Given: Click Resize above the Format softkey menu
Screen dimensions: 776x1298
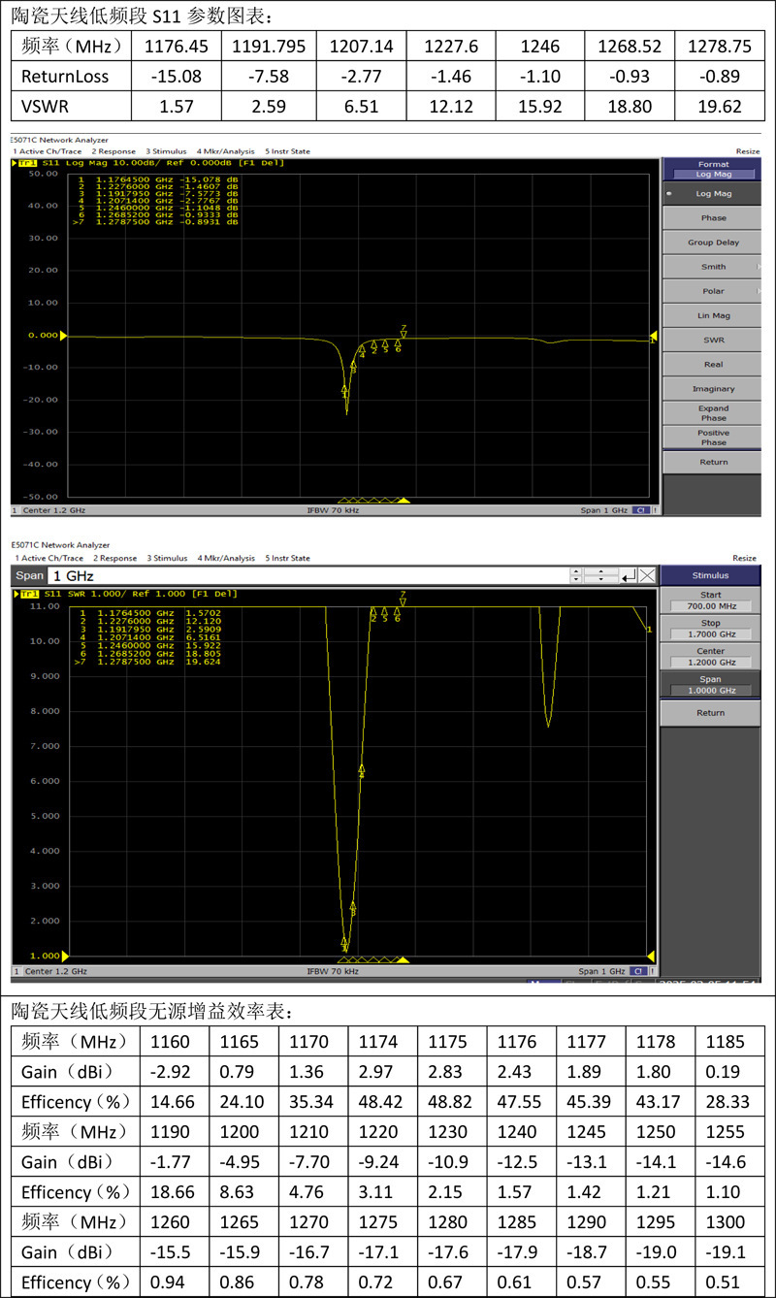Looking at the screenshot, I should 748,151.
